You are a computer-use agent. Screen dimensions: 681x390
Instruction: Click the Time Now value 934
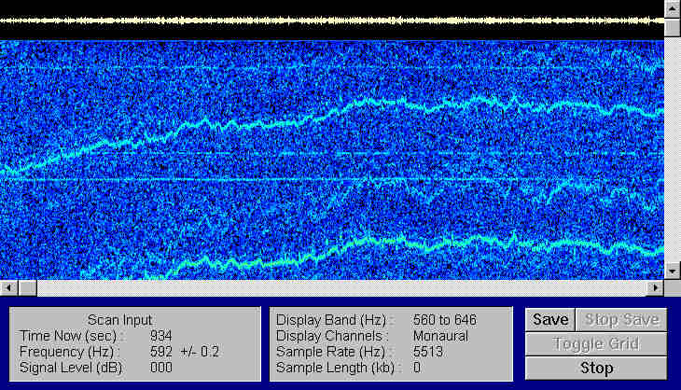pyautogui.click(x=161, y=336)
